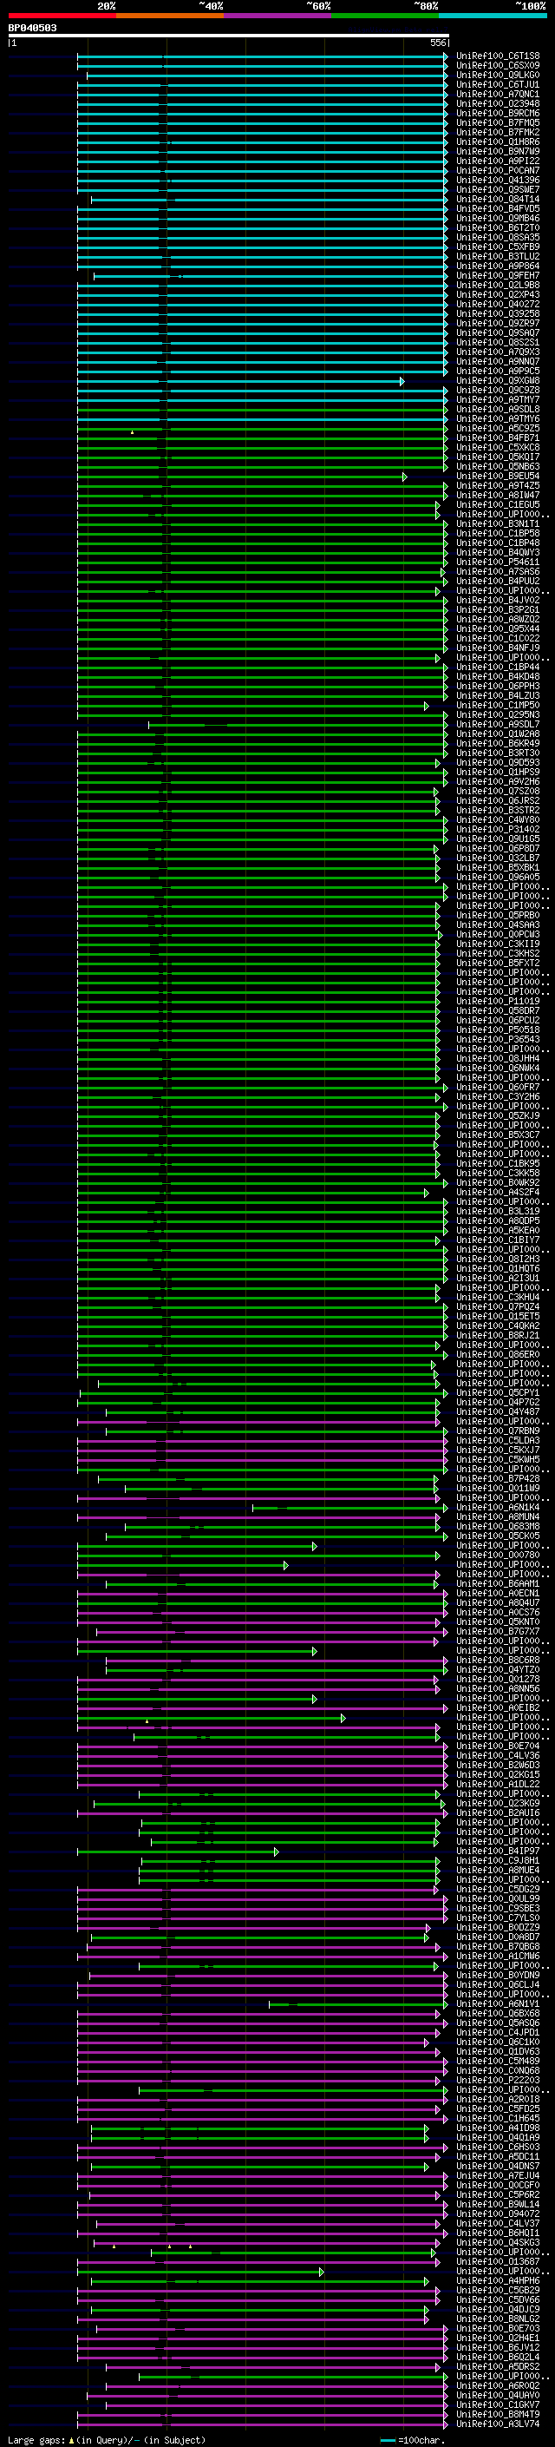Open hit UniRef100_C6TJU1
This screenshot has height=2447, width=555.
498,84
